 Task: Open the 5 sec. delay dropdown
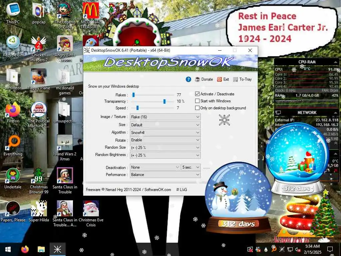(191, 167)
